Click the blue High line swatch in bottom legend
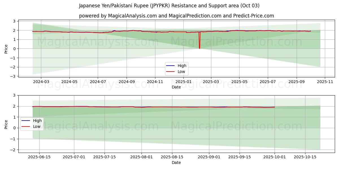 [26, 121]
